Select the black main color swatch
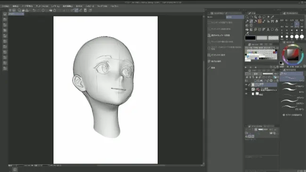This screenshot has width=306, height=172. (x=250, y=38)
